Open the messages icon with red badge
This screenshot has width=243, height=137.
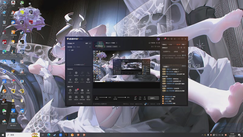pos(165,39)
